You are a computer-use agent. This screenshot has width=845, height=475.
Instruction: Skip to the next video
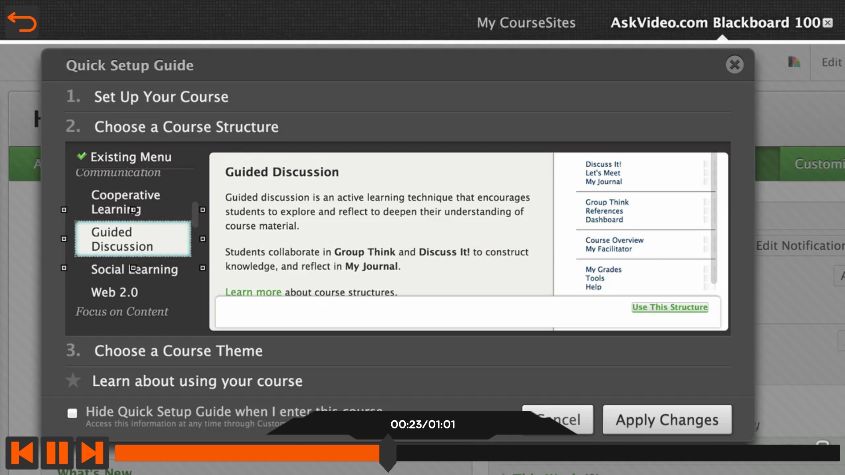point(92,453)
